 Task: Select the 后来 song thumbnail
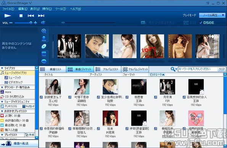(110, 118)
